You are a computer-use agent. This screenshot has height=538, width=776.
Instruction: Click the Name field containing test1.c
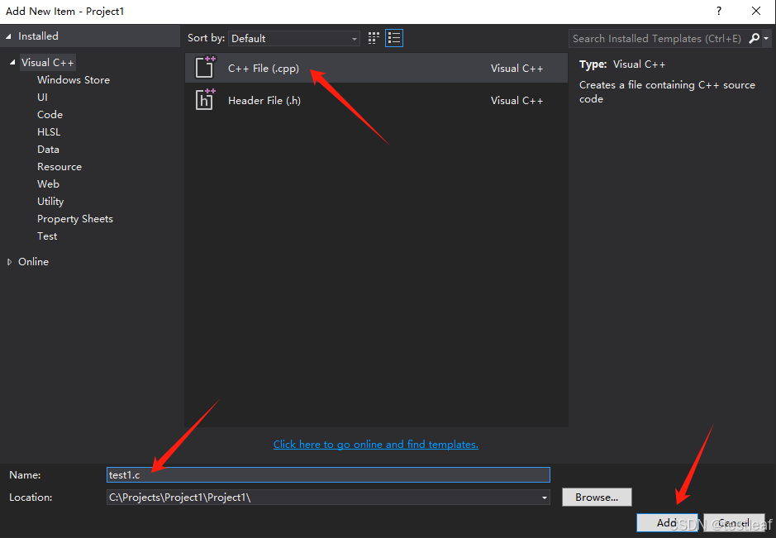coord(327,474)
